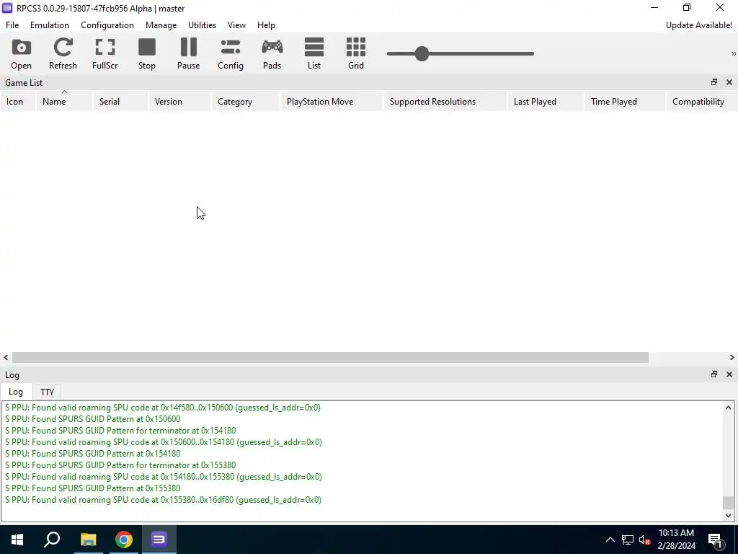Click the log vertical scrollbar thumb
This screenshot has width=738, height=554.
pos(728,502)
